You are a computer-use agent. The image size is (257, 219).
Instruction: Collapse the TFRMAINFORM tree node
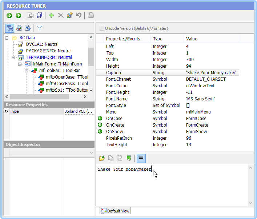click(13, 57)
